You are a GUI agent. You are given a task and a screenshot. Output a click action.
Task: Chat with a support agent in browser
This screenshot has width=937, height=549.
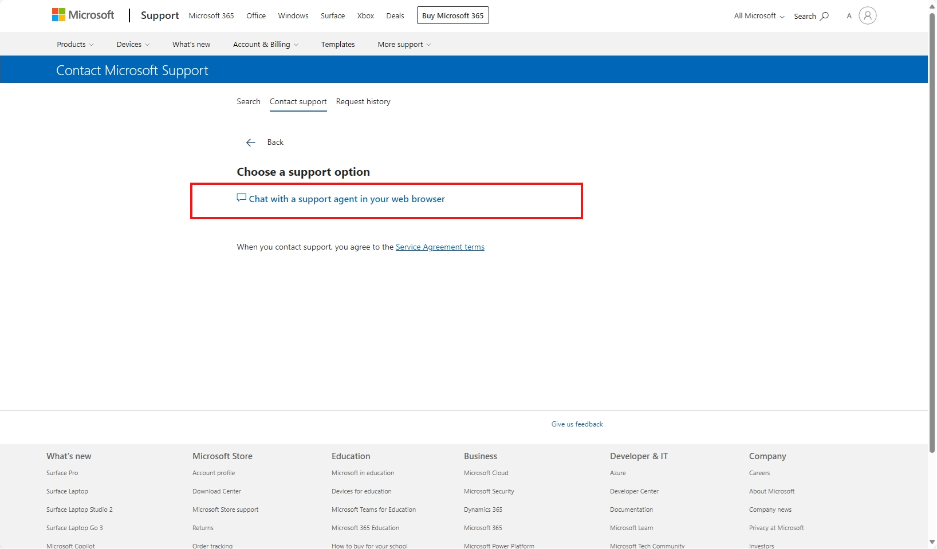(347, 199)
